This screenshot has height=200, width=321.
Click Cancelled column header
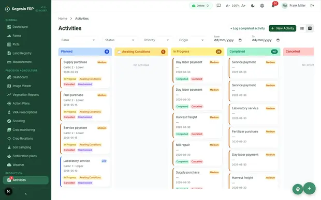tap(299, 52)
